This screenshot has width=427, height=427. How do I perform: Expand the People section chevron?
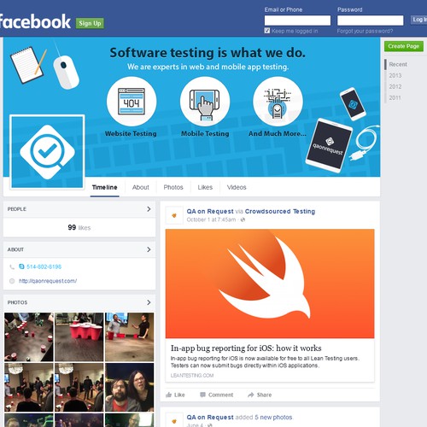[149, 209]
